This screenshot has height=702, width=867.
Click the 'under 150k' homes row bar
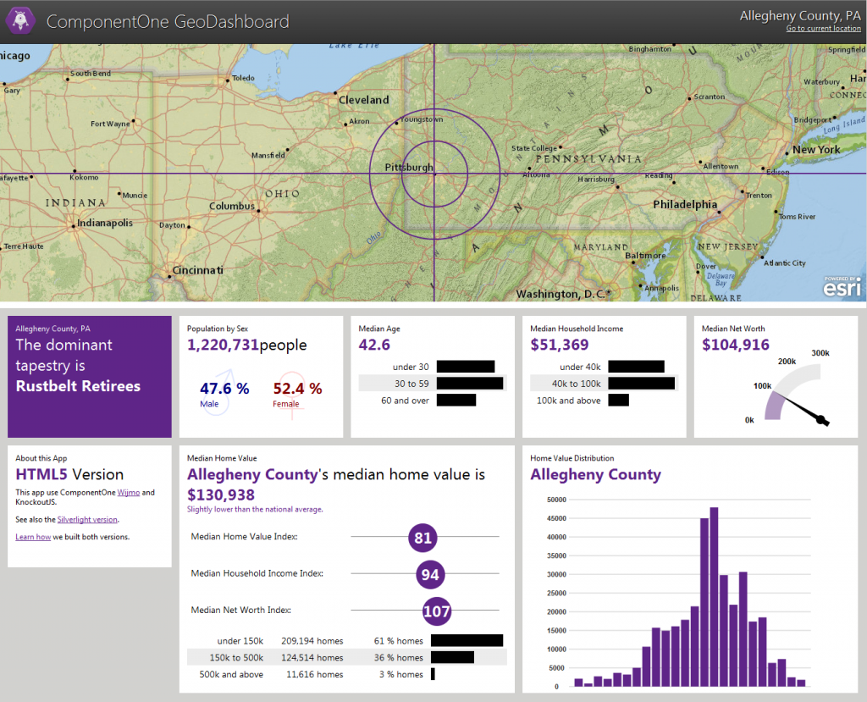pyautogui.click(x=467, y=640)
